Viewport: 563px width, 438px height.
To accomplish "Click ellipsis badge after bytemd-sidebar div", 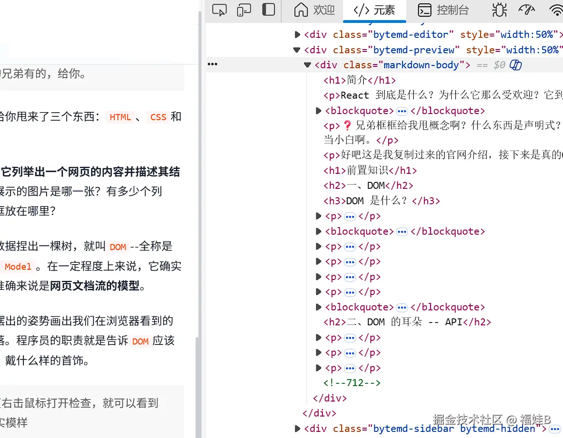I will [555, 429].
